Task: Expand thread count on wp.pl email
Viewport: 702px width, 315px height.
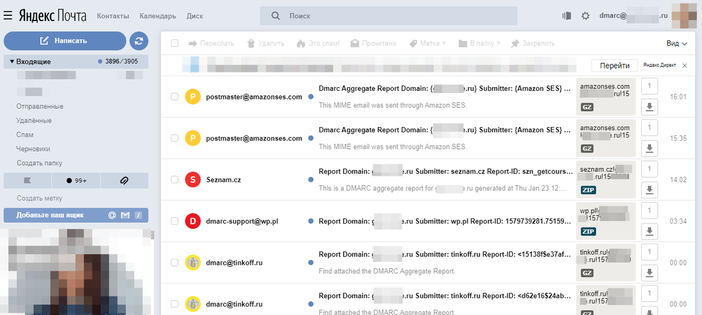Action: click(649, 211)
